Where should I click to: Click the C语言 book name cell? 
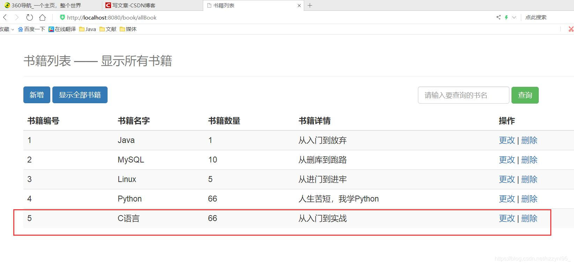(x=128, y=218)
